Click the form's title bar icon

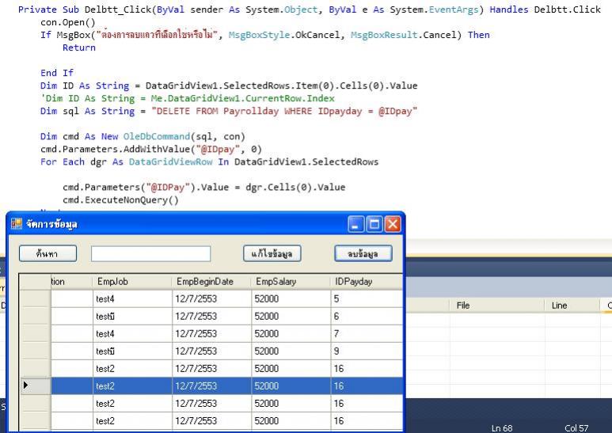(17, 225)
